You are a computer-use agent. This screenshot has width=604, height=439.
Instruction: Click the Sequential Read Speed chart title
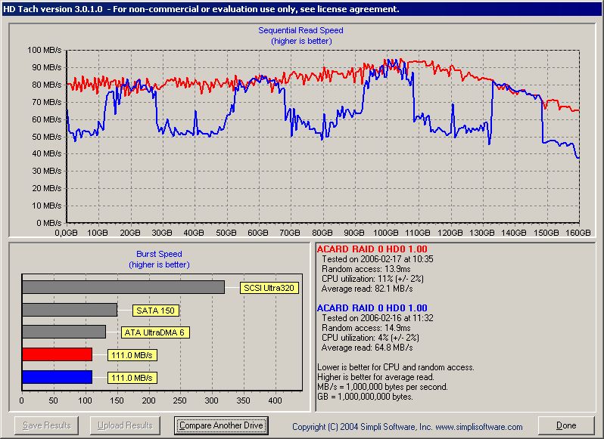coord(300,31)
